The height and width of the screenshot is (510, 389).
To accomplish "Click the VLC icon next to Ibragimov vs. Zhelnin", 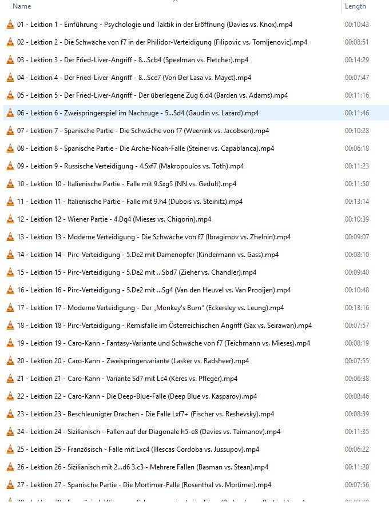I will (x=10, y=237).
